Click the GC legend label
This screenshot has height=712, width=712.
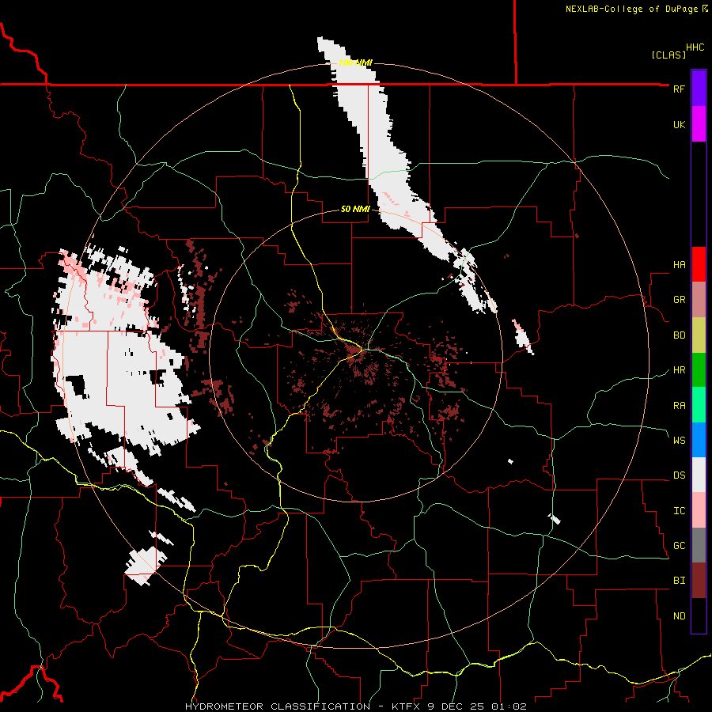(679, 545)
